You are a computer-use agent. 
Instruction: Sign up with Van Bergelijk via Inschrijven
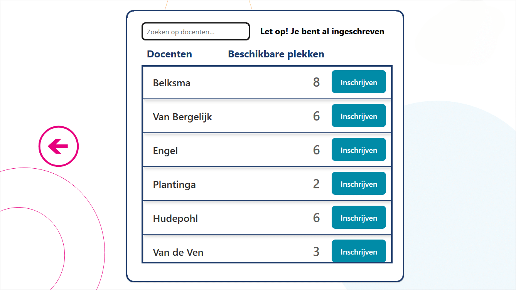(x=359, y=116)
